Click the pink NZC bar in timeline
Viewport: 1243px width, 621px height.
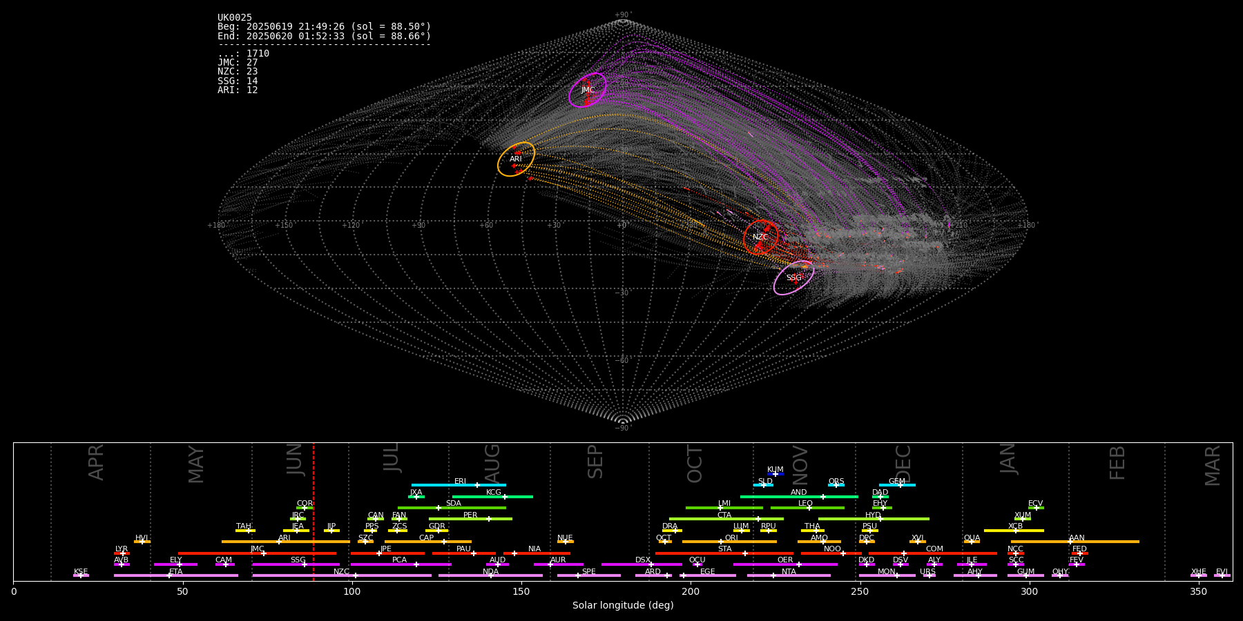pos(342,575)
